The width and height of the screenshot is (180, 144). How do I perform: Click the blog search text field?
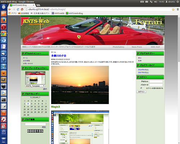(x=35, y=124)
